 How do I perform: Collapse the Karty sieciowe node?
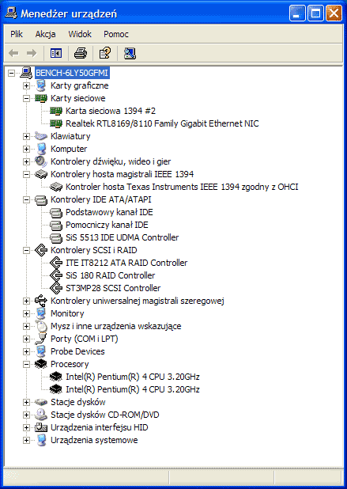coord(26,98)
